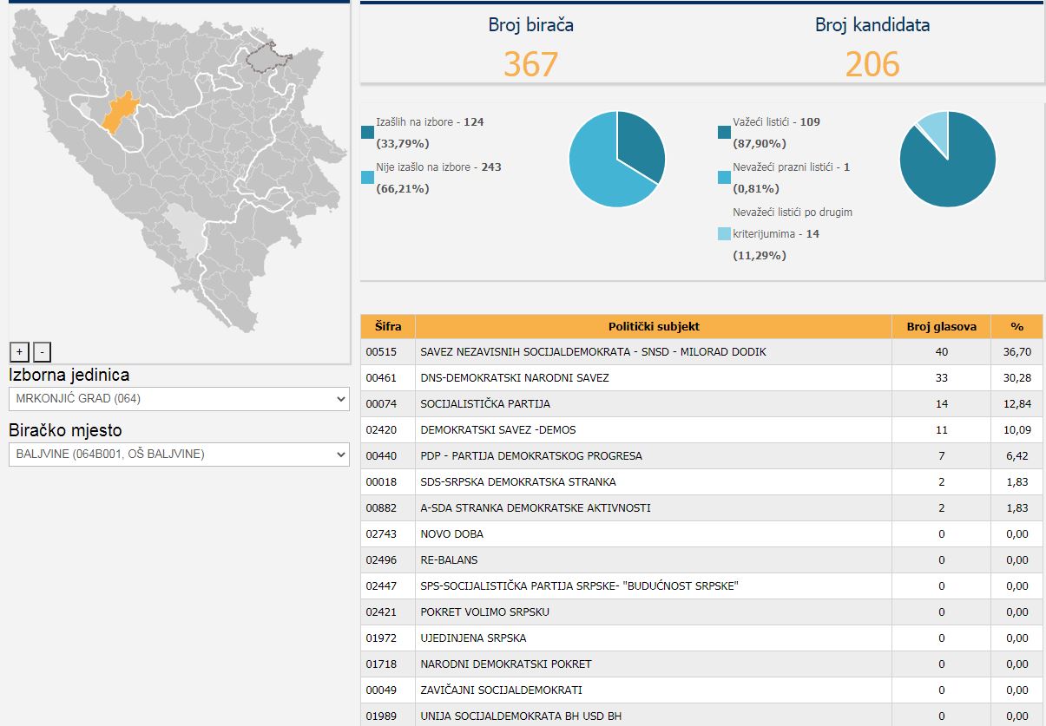Click the map zoom in plus button
The height and width of the screenshot is (726, 1046).
19,351
